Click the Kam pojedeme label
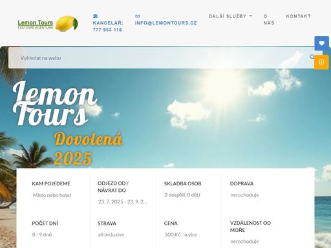Image resolution: width=331 pixels, height=248 pixels. (x=51, y=183)
